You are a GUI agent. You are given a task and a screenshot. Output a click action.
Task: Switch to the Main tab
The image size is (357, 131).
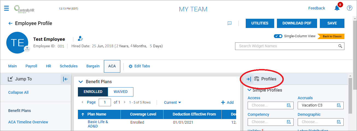13,66
